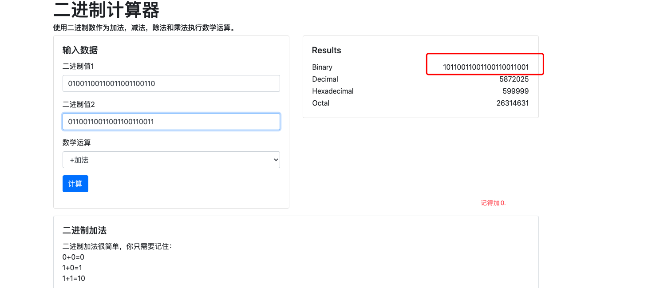648x288 pixels.
Task: Select the Decimal result 5872025
Action: pos(514,79)
